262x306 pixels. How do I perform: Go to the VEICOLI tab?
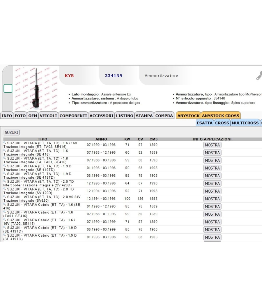click(x=48, y=115)
